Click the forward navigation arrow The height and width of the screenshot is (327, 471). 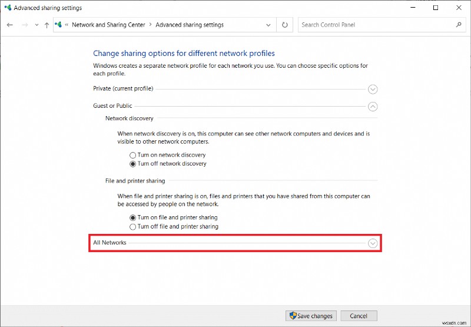tap(25, 25)
